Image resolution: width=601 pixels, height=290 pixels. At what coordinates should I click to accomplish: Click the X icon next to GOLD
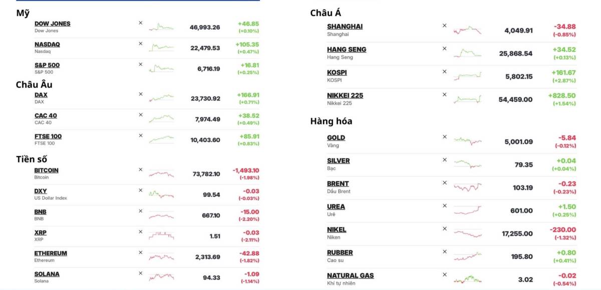[x=444, y=136]
